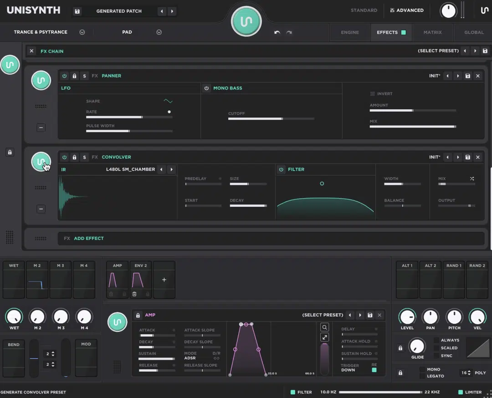Switch to the ENGINE tab
Image resolution: width=492 pixels, height=398 pixels.
tap(349, 32)
